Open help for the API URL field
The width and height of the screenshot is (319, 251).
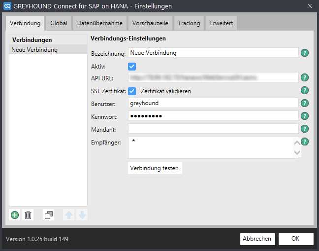305,77
